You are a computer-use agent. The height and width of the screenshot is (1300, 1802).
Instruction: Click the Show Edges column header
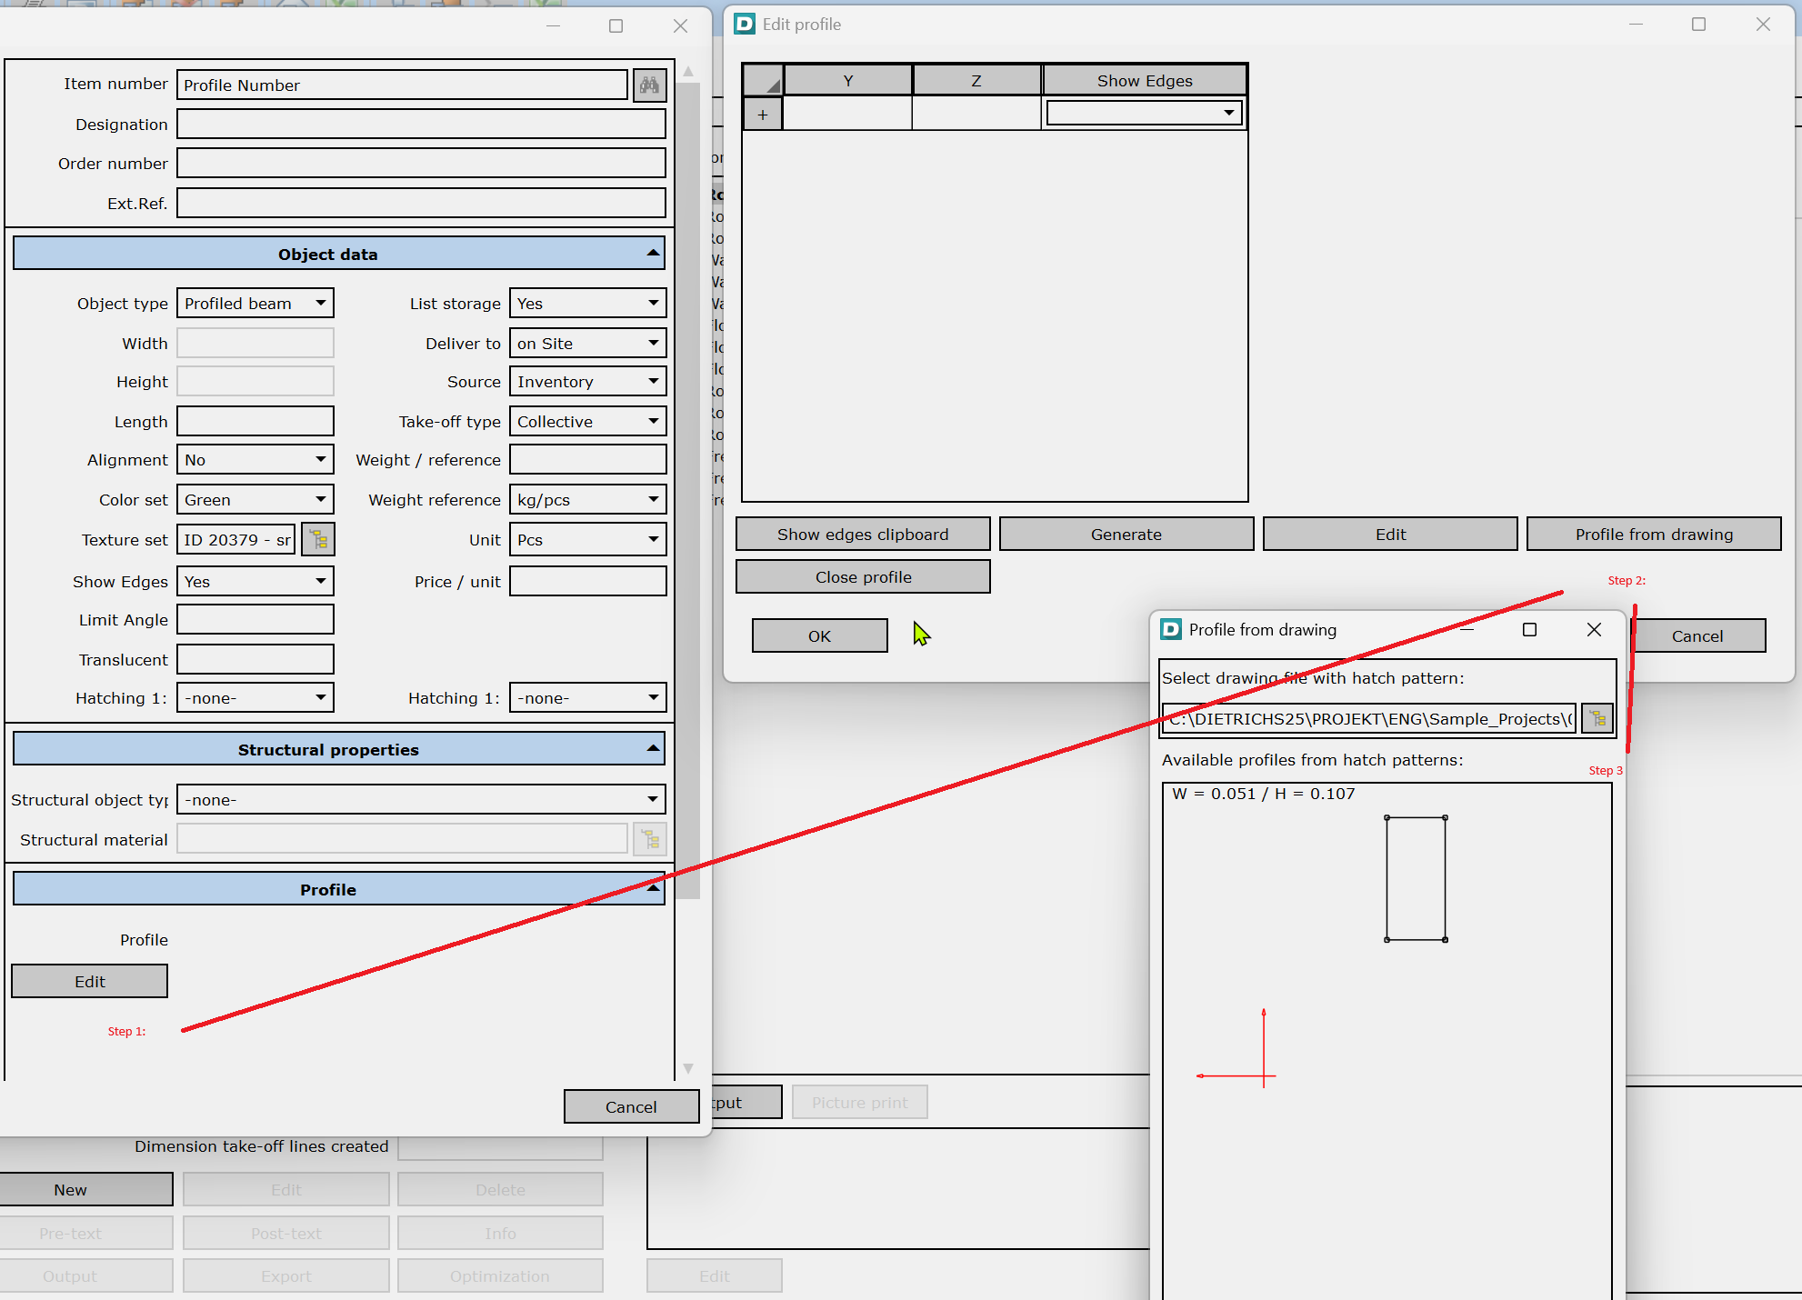coord(1144,81)
